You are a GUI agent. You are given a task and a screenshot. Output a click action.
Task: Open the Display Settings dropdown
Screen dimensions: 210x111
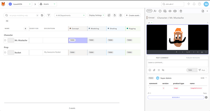click(96, 15)
